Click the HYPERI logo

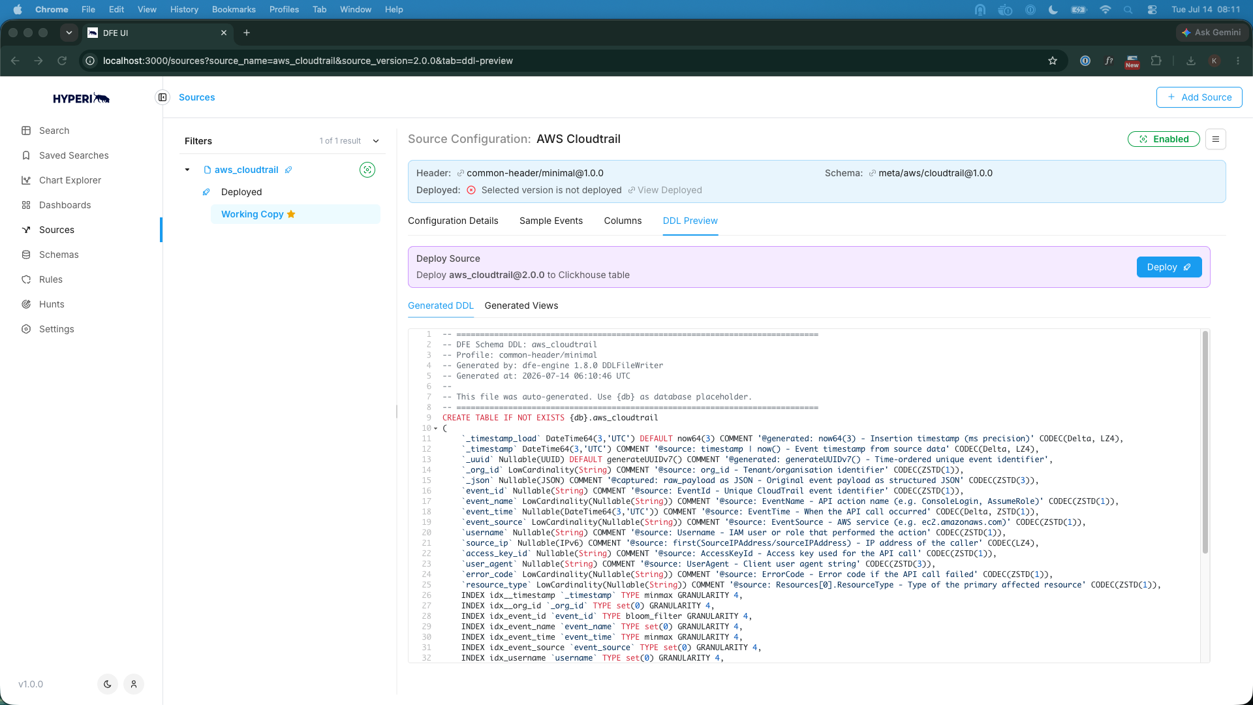point(81,98)
